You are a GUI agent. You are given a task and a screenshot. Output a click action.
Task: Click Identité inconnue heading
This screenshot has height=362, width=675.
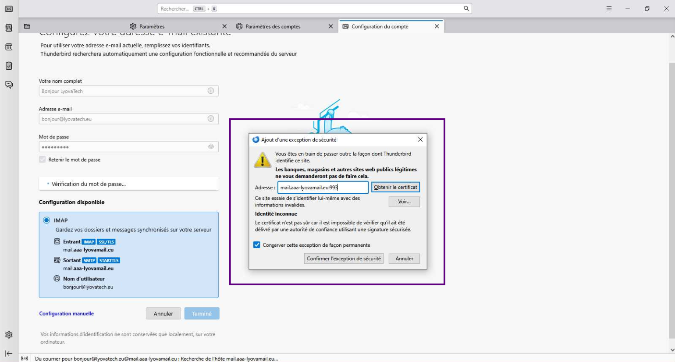tap(276, 214)
